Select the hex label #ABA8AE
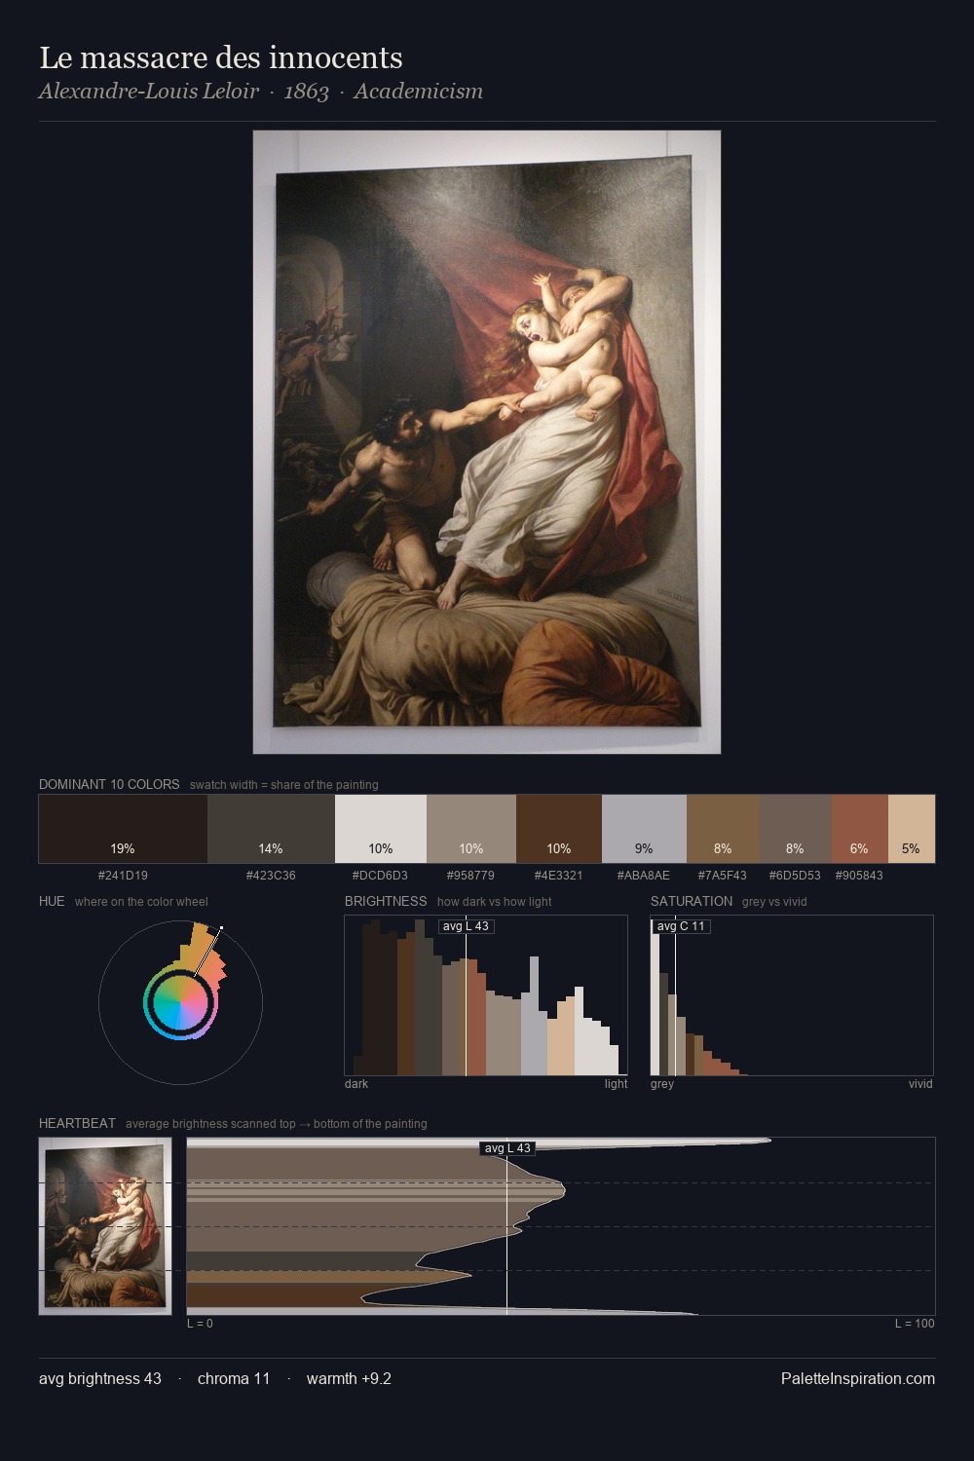Viewport: 974px width, 1461px height. [x=644, y=876]
